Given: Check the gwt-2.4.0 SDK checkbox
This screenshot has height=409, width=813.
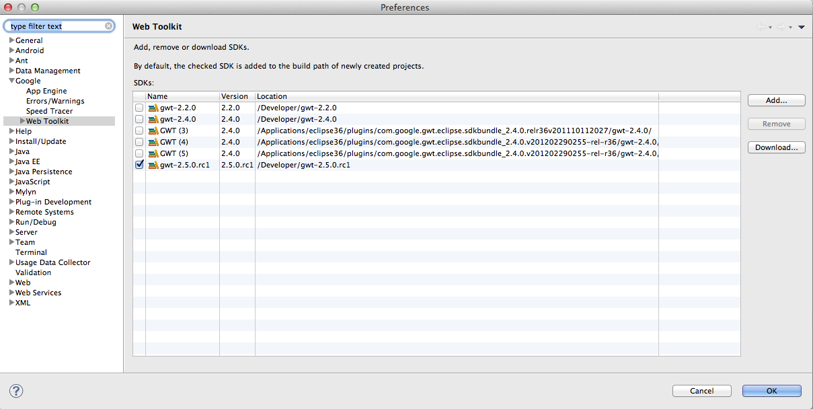Looking at the screenshot, I should click(x=139, y=119).
